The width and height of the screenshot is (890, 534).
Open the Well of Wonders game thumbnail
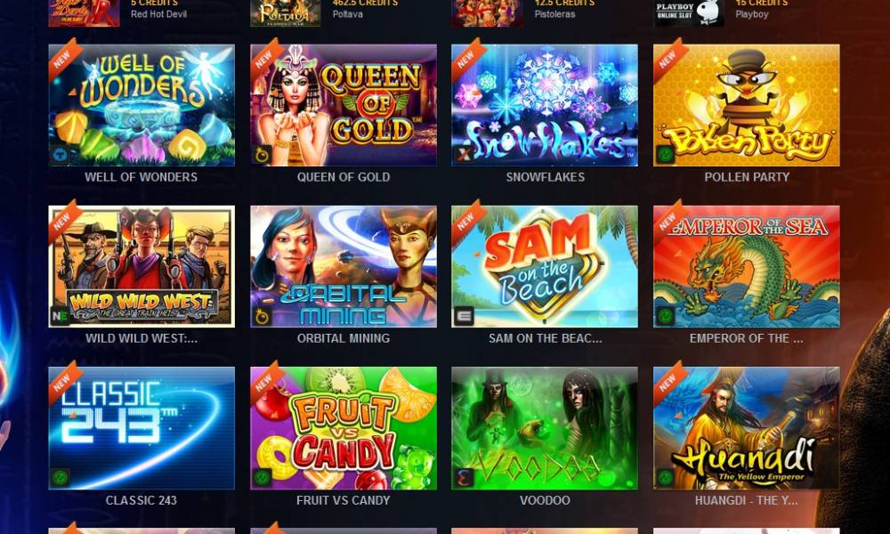coord(142,106)
